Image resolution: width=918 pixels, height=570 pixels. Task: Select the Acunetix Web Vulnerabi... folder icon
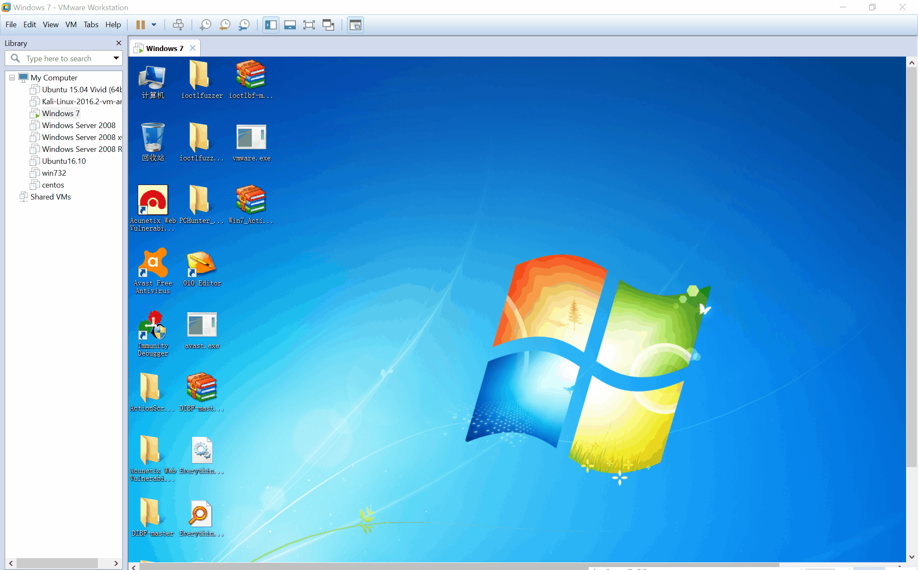tap(153, 459)
